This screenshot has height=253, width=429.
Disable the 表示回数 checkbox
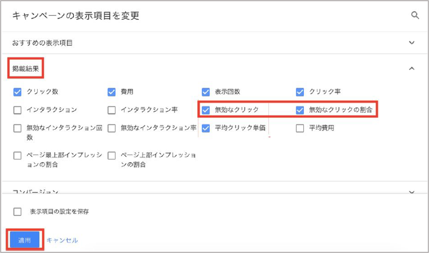click(205, 92)
